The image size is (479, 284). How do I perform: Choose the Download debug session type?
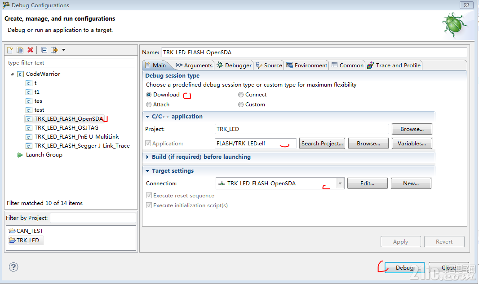point(149,95)
